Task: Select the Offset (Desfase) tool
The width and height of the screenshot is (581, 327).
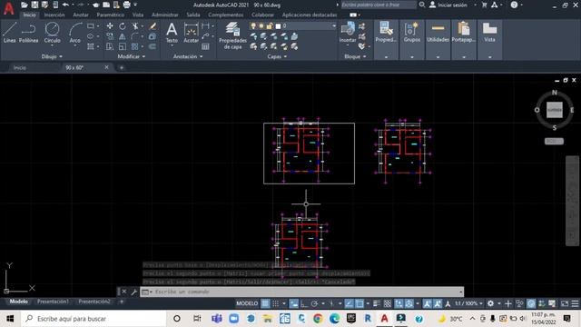Action: (153, 46)
